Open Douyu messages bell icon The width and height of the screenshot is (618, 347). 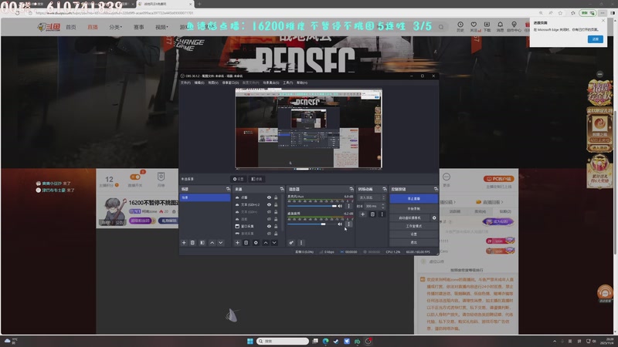pos(500,26)
